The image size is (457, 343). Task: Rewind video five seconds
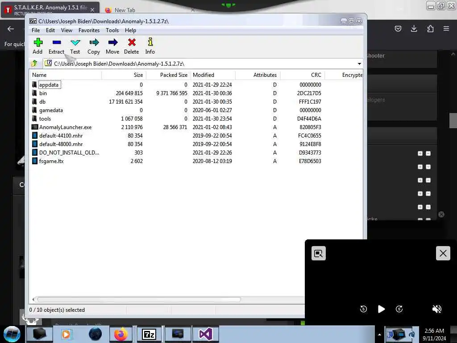(x=363, y=309)
